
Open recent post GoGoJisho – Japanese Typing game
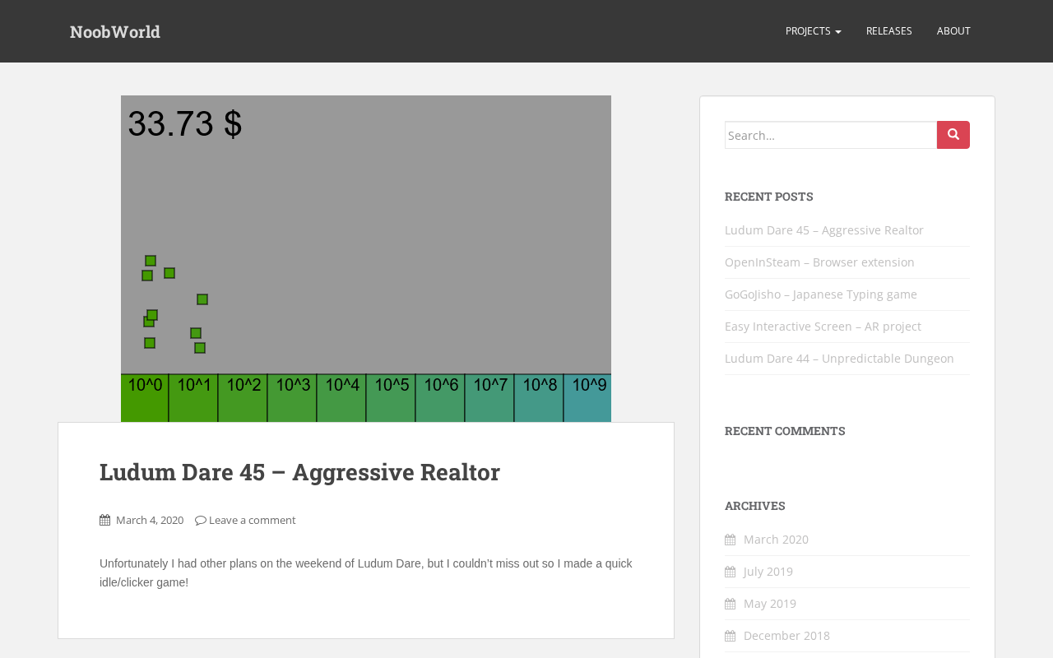click(821, 294)
